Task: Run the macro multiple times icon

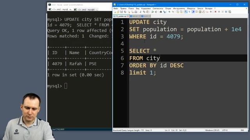Action: click(226, 12)
